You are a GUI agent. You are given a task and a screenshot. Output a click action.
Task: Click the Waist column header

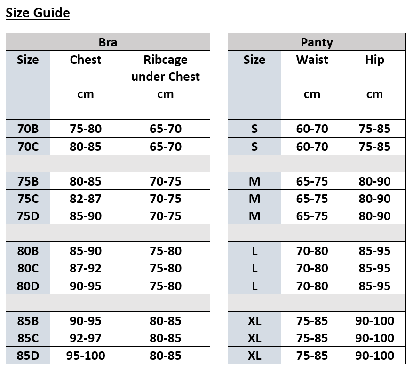pyautogui.click(x=312, y=60)
